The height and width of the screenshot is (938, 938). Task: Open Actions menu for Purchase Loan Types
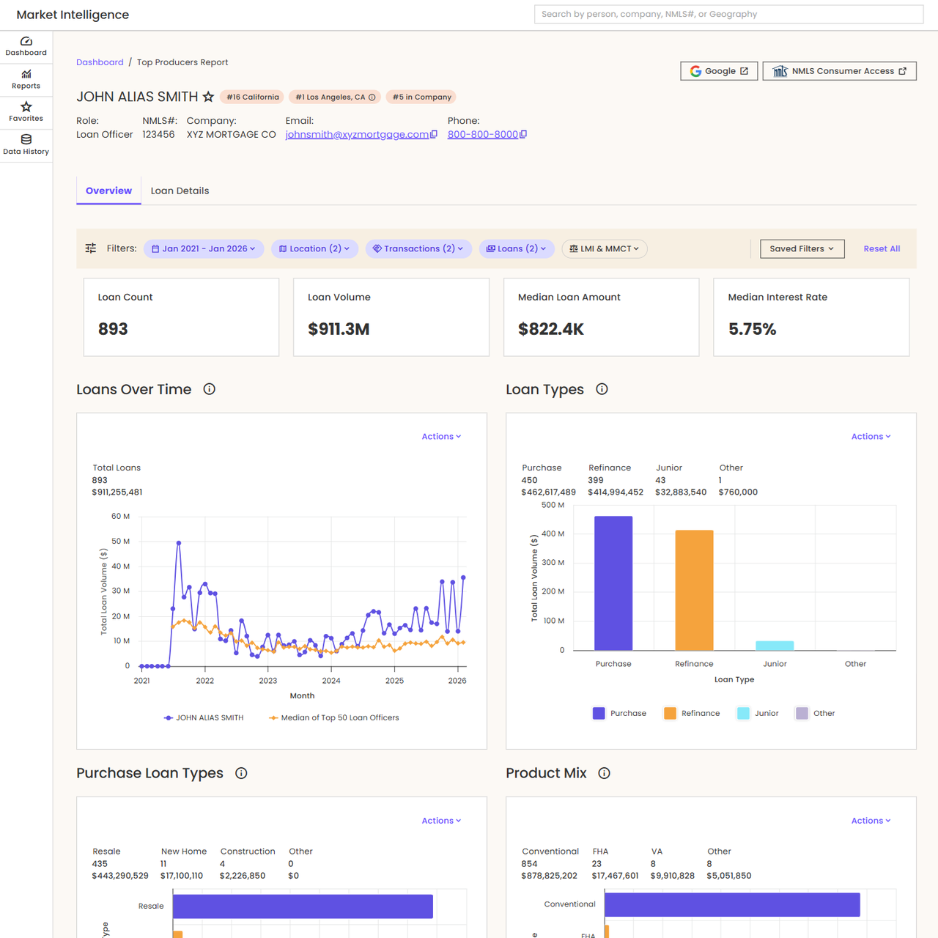[441, 821]
